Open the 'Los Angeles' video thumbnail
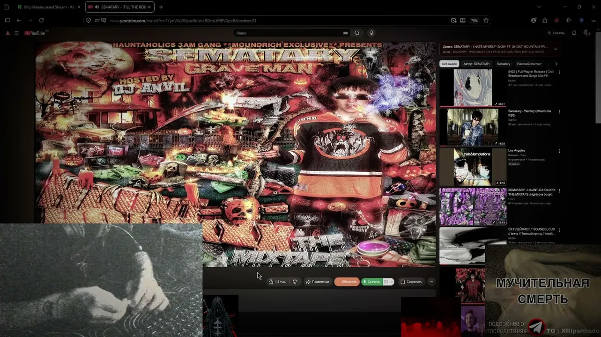 (x=473, y=167)
